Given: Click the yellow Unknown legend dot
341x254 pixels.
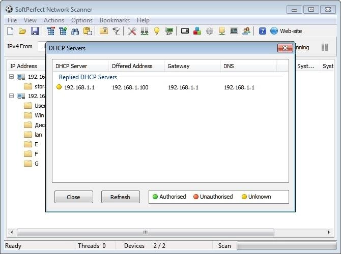Looking at the screenshot, I should pos(244,197).
